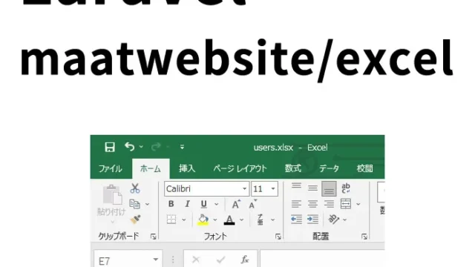The height and width of the screenshot is (267, 475).
Task: Toggle Underline formatting
Action: [204, 204]
